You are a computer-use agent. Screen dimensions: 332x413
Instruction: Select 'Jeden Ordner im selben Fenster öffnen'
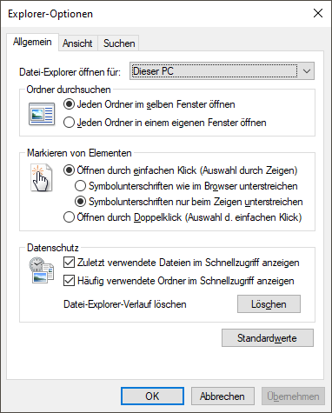point(149,104)
